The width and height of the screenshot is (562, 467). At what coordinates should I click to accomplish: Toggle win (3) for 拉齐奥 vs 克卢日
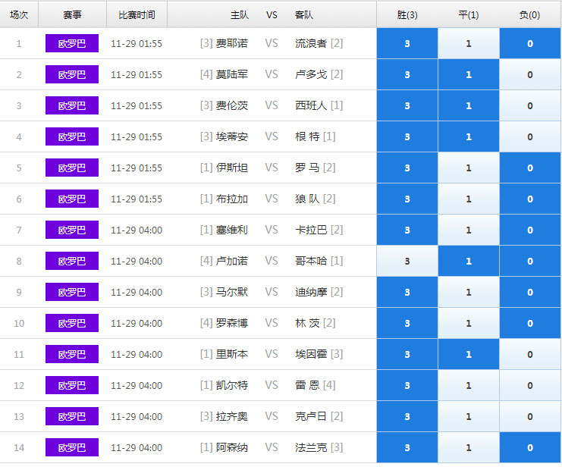[x=407, y=416]
